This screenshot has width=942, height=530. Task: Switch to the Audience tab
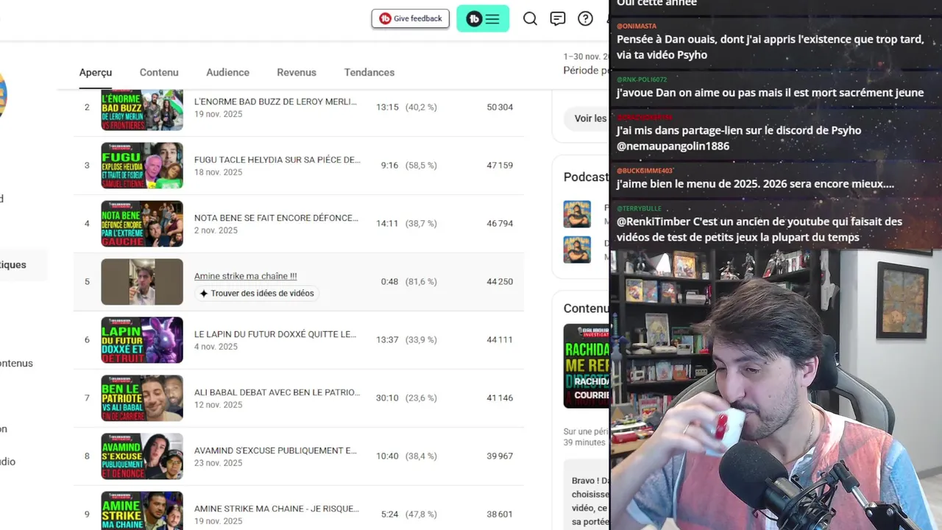click(227, 72)
